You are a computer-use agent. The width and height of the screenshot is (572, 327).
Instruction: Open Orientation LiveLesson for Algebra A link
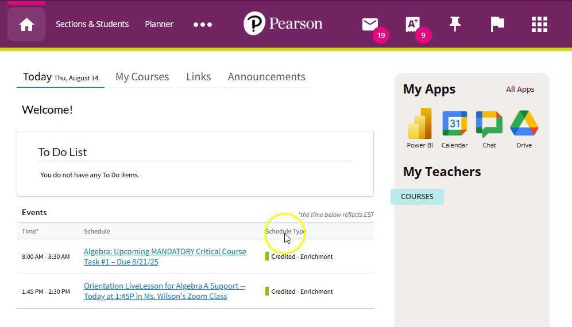[164, 291]
